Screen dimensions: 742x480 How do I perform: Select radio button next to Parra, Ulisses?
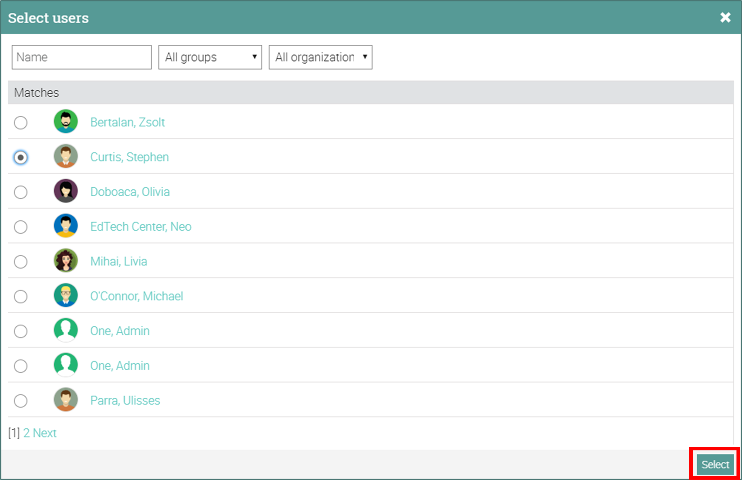[x=21, y=401]
